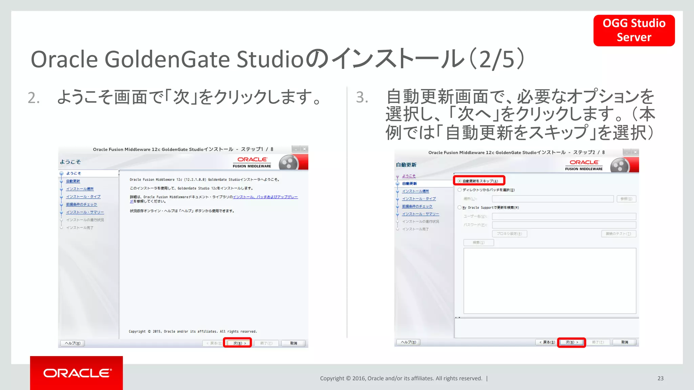Image resolution: width=694 pixels, height=390 pixels.
Task: Go to 前提条件のチェック in step 1 window sidebar
Action: tap(81, 204)
